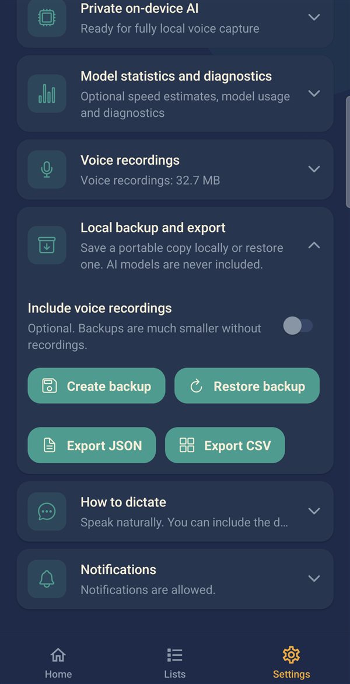Click 'Ready for fully local voice capture' text
Image resolution: width=350 pixels, height=684 pixels.
pos(170,29)
